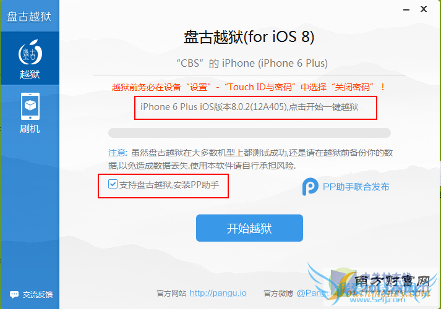Open the 刷机 phone flashing icon
Screen dimensions: 441x309
[30, 106]
